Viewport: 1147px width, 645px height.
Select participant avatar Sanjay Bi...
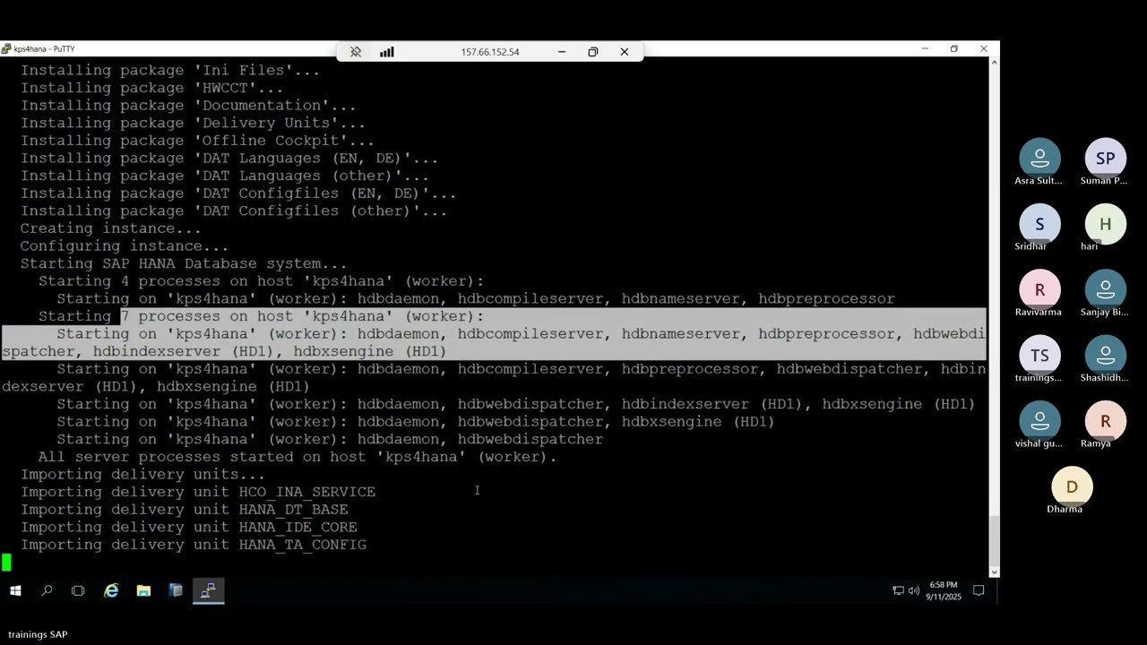click(x=1106, y=290)
